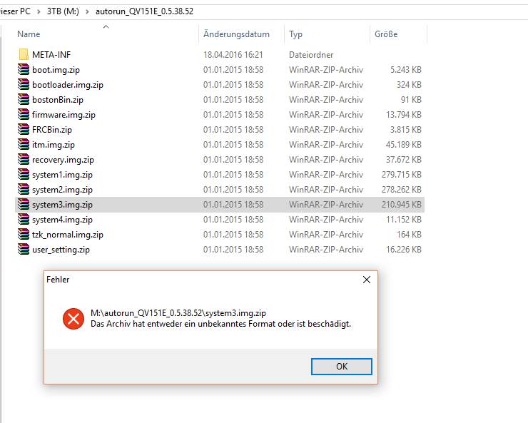Click the red error icon in dialog

(x=73, y=318)
